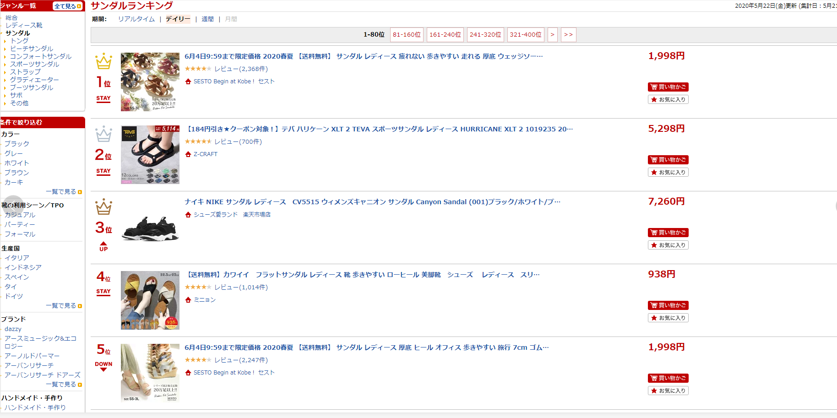Select 総合 genre

click(11, 18)
